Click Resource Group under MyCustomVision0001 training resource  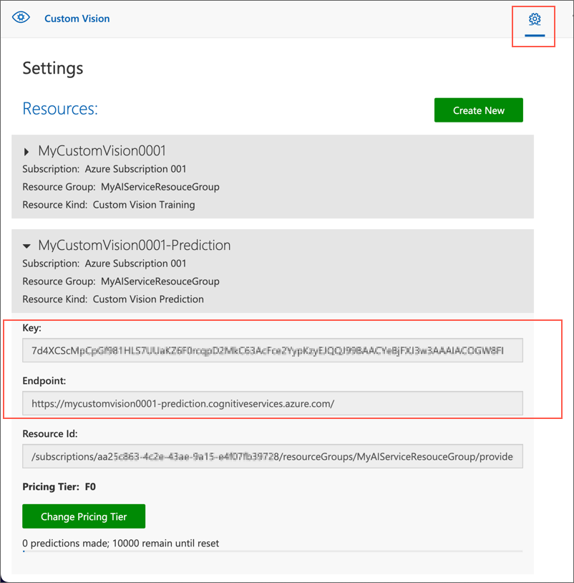click(121, 187)
